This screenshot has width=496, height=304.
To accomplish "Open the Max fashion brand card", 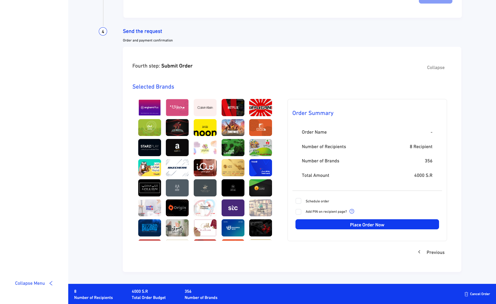I will tap(150, 208).
